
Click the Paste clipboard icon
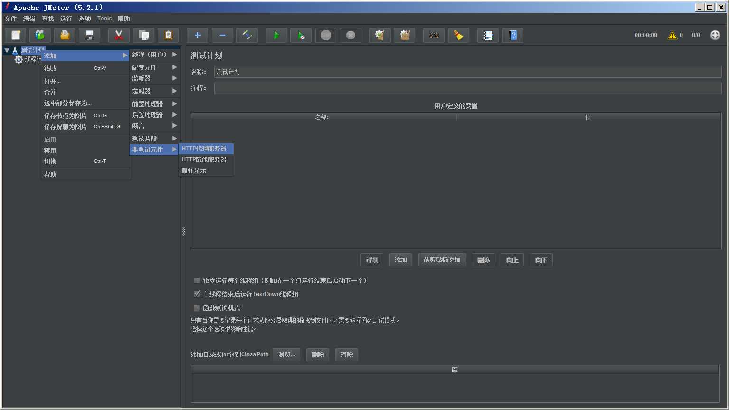[x=168, y=35]
